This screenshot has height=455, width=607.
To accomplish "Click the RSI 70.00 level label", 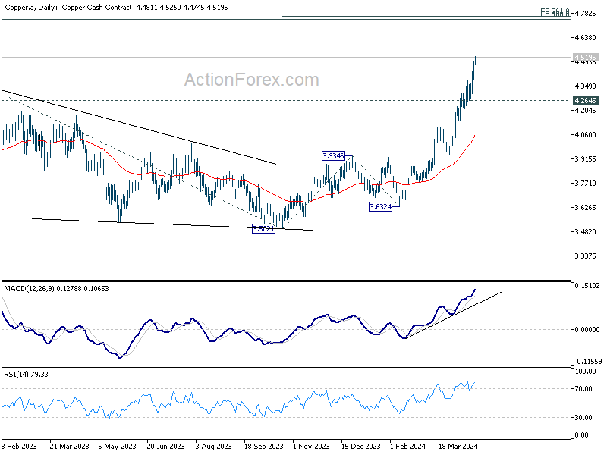I will coord(583,388).
